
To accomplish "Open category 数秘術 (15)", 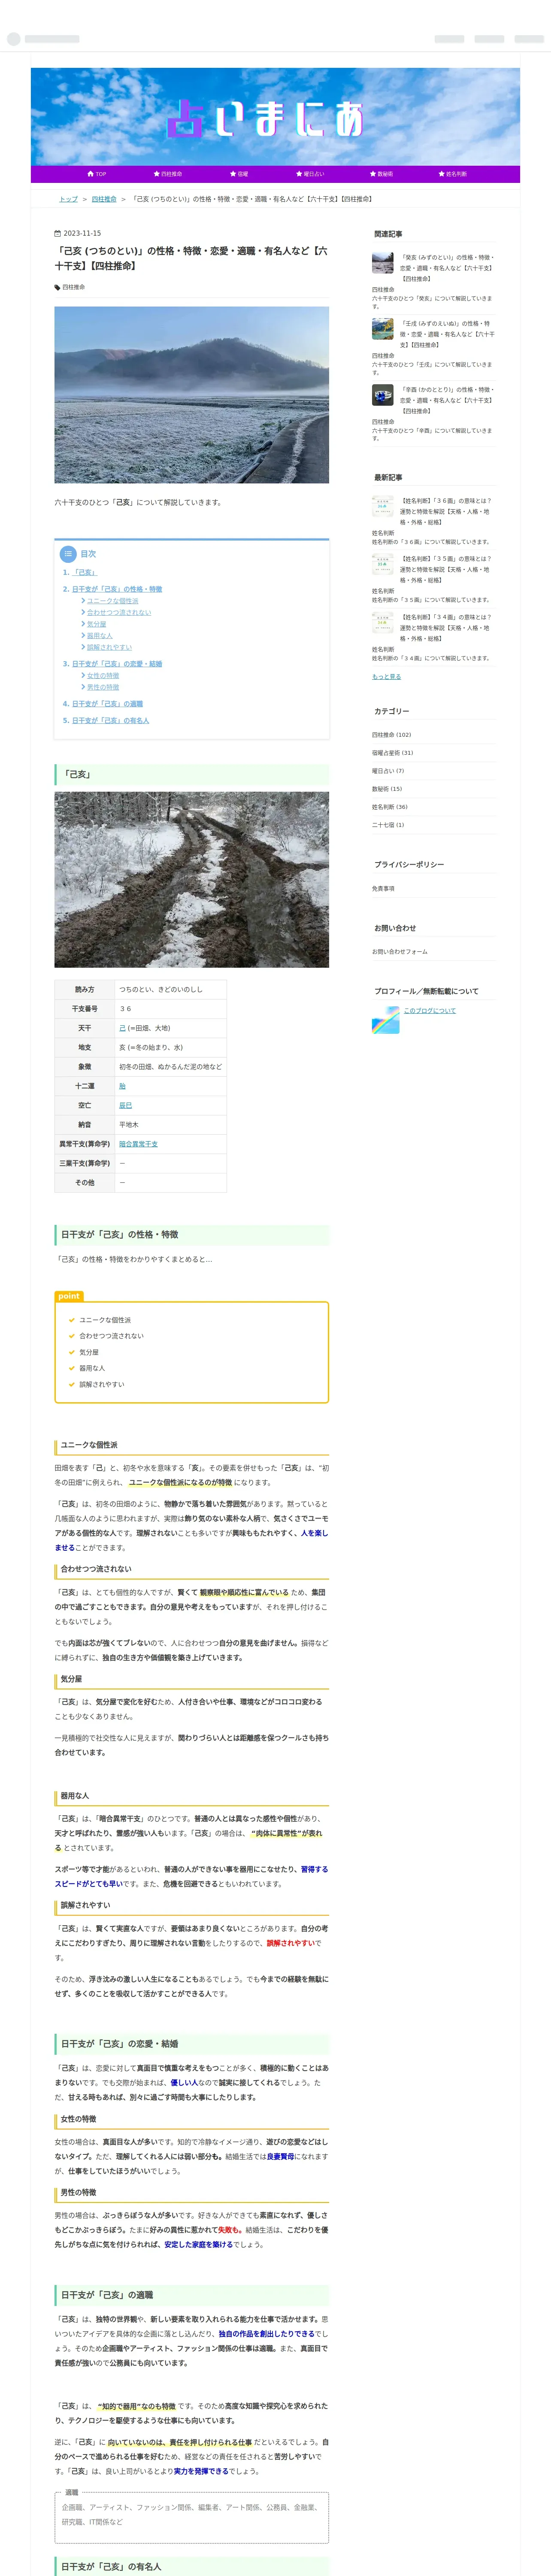I will click(x=387, y=789).
